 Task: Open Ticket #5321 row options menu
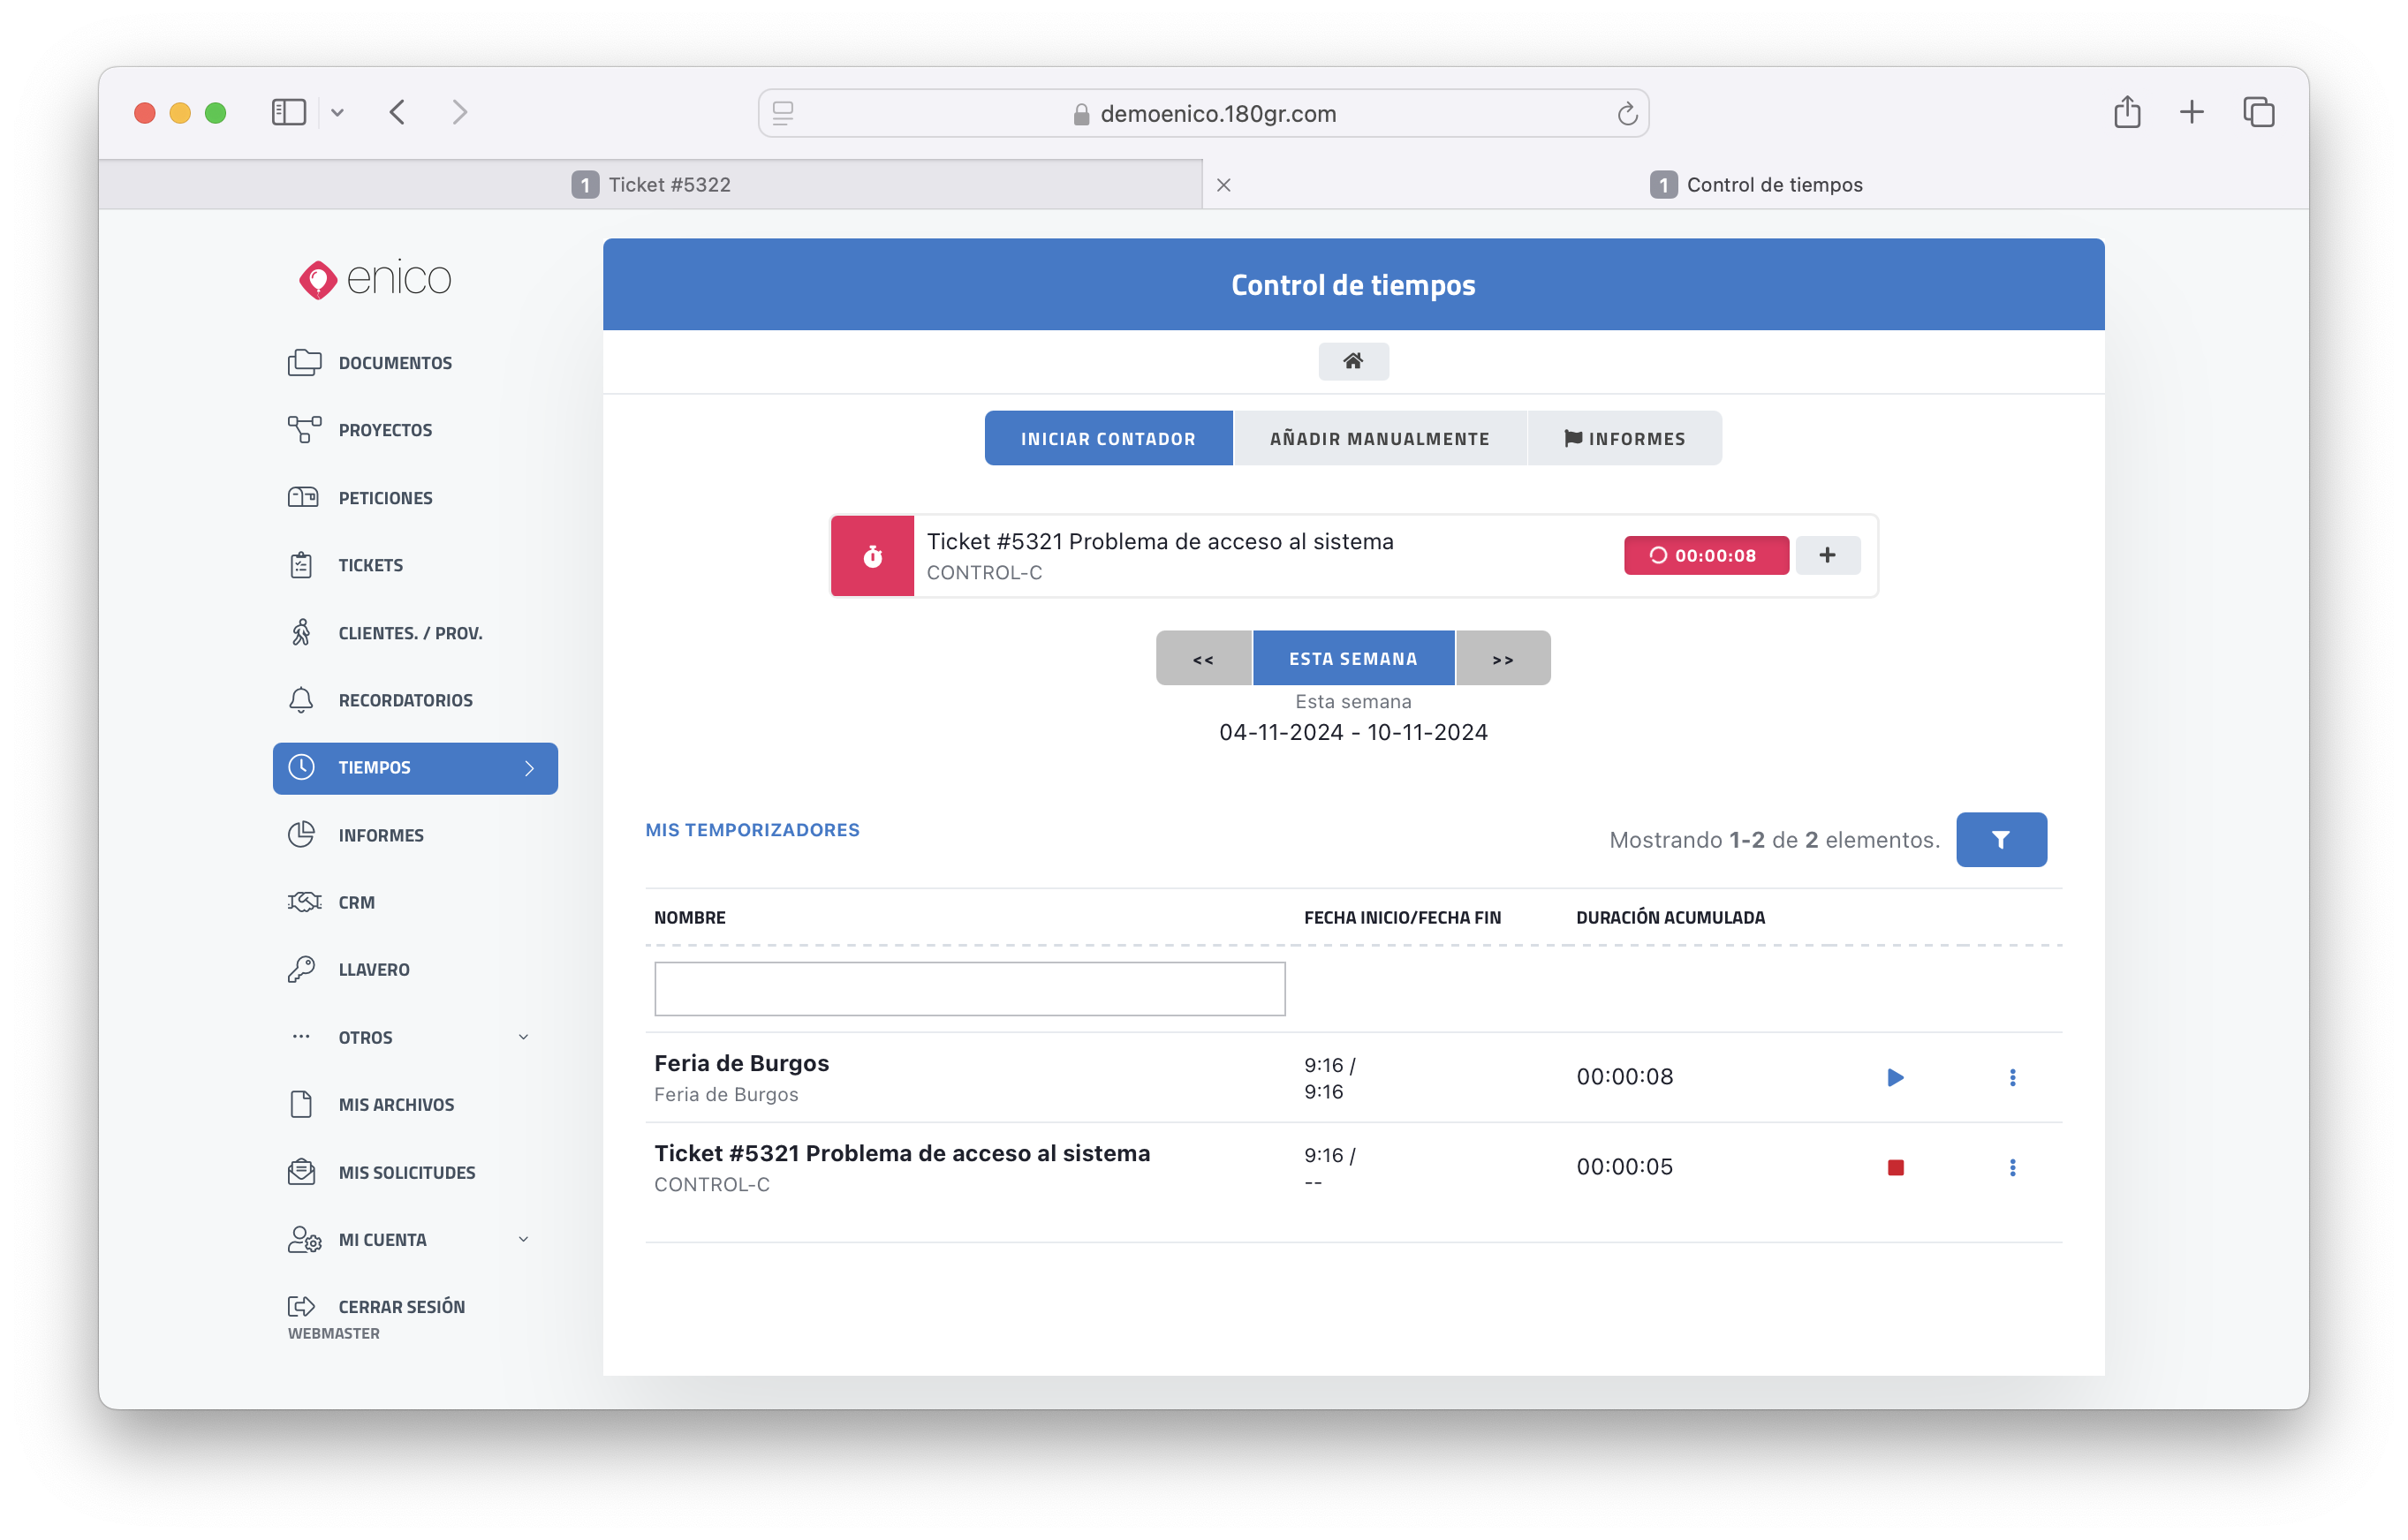point(2012,1167)
